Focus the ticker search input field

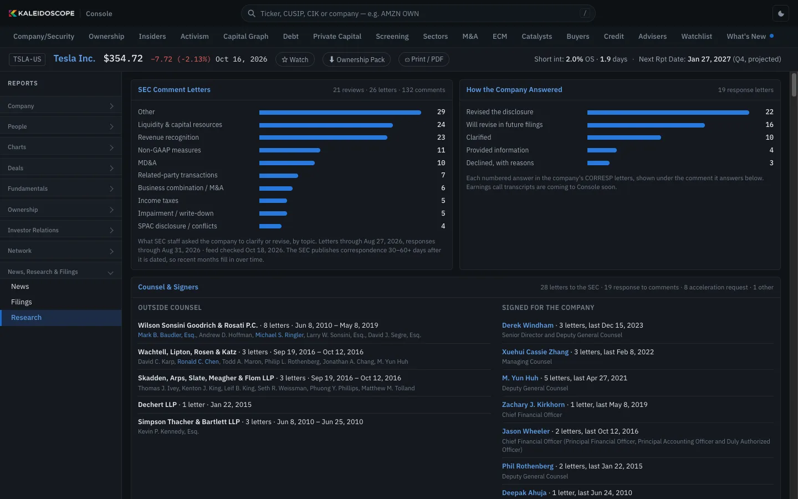pyautogui.click(x=418, y=13)
